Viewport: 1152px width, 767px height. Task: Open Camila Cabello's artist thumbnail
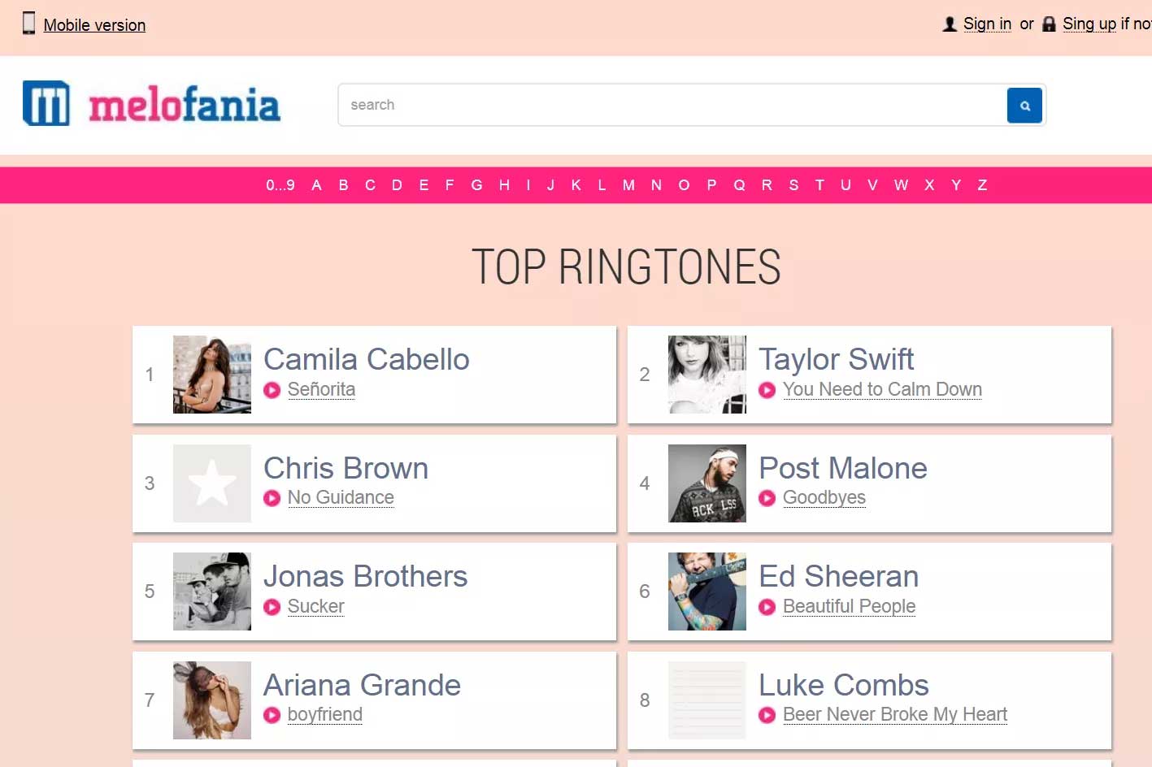click(212, 375)
